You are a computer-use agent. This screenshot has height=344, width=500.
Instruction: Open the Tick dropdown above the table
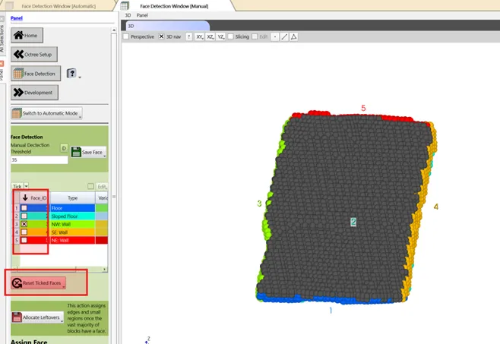point(27,186)
